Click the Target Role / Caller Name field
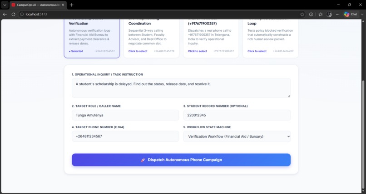 point(125,115)
